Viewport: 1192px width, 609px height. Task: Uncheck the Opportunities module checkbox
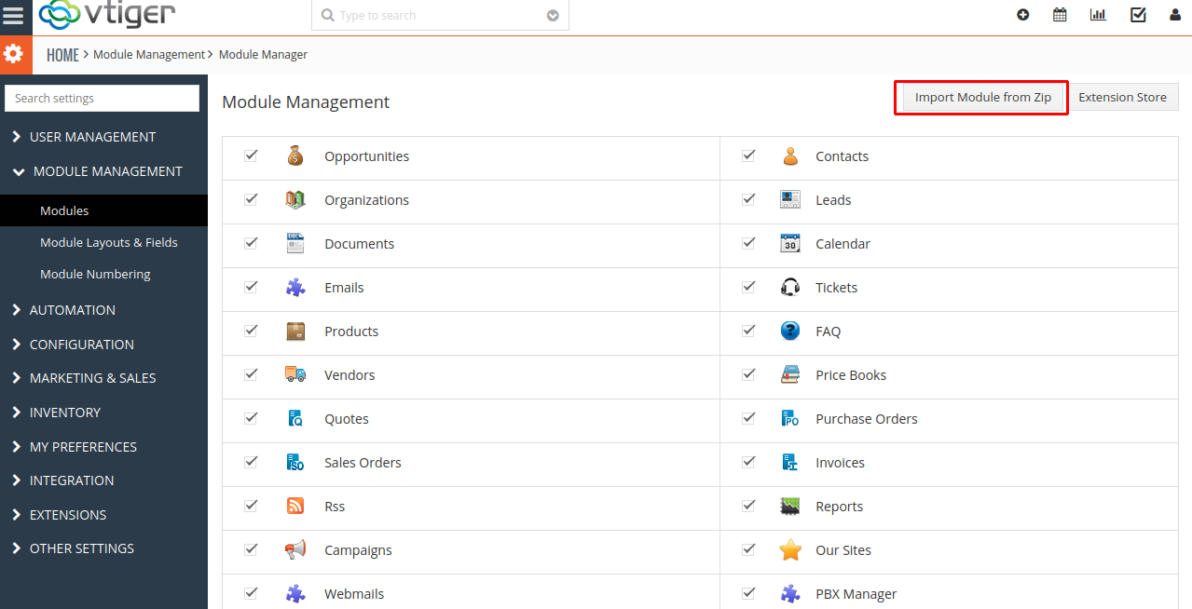(251, 156)
